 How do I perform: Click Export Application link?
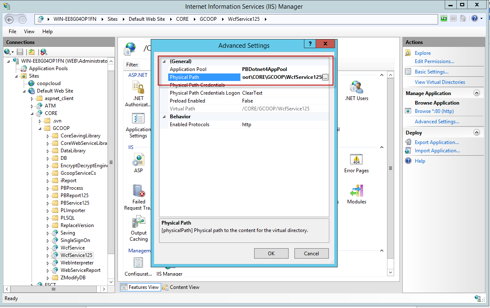(436, 142)
